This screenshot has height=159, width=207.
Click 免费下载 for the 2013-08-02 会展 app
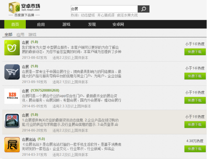[x=195, y=52]
